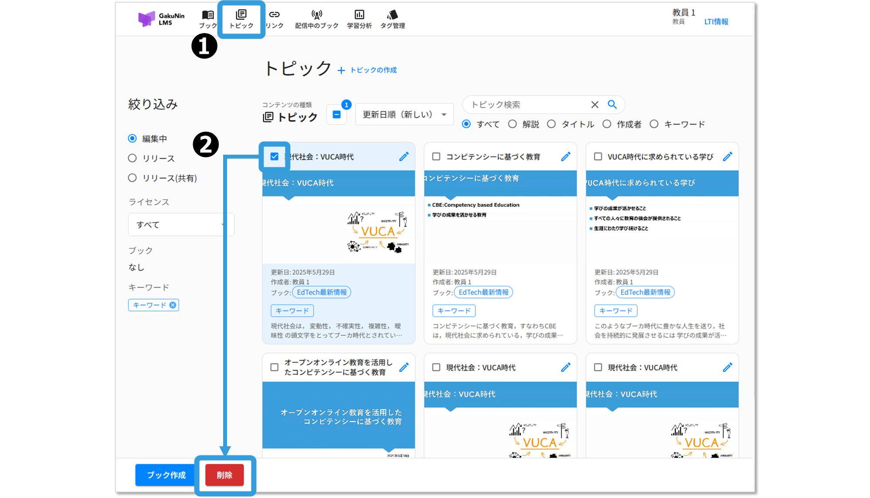Screen dimensions: 870x498
Task: Open the ブック tab icon
Action: 208,16
